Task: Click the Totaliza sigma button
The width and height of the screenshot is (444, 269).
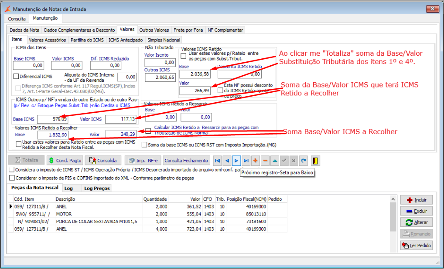Action: (x=26, y=160)
